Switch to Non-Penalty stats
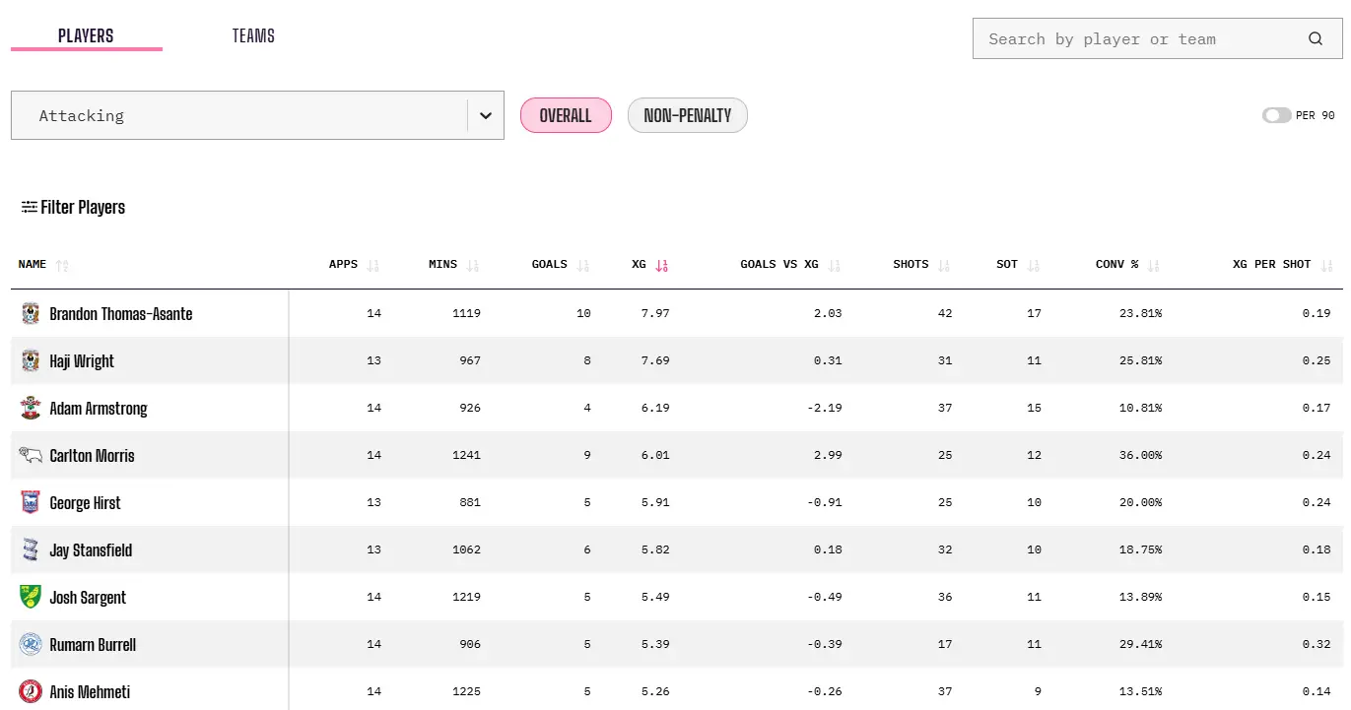This screenshot has width=1351, height=710. [687, 115]
